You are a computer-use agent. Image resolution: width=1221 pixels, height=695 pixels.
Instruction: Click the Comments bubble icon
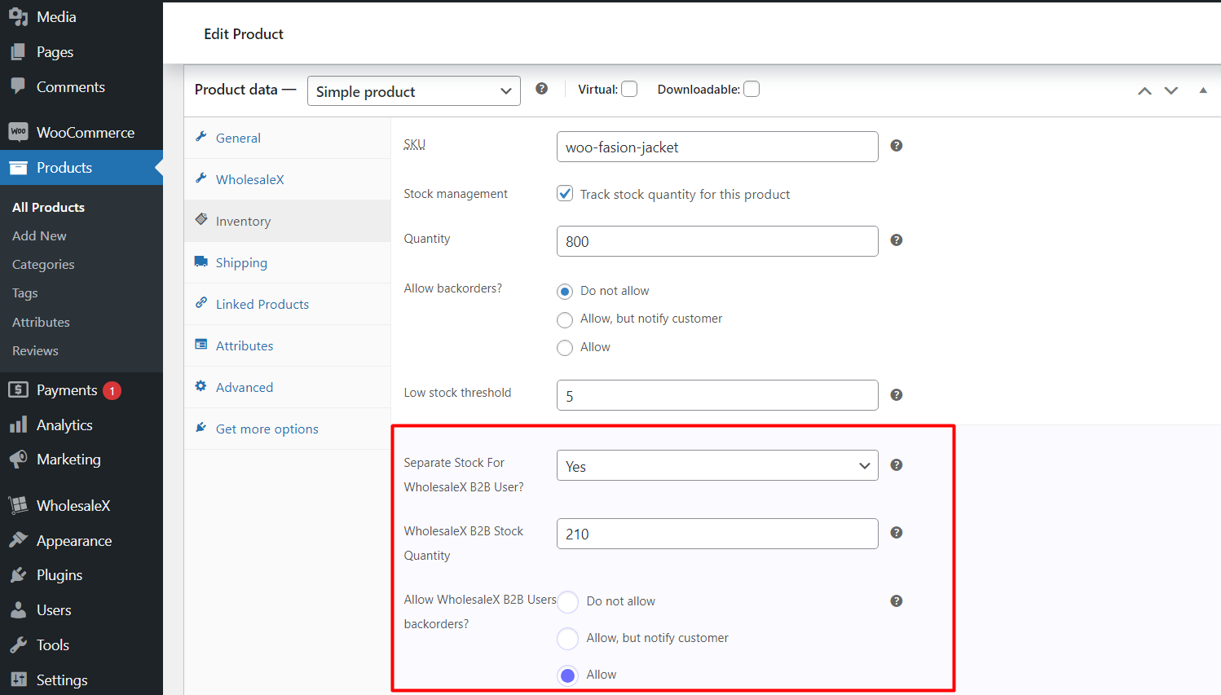pos(18,86)
